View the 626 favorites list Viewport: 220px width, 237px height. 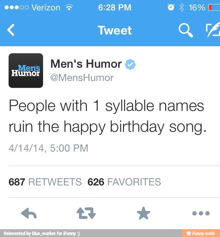click(x=124, y=182)
